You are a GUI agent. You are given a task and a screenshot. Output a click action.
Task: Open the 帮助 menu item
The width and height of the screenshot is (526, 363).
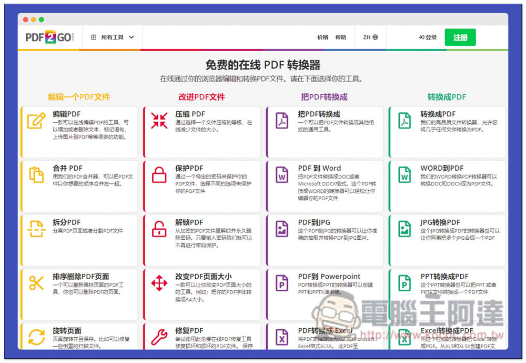(x=341, y=37)
